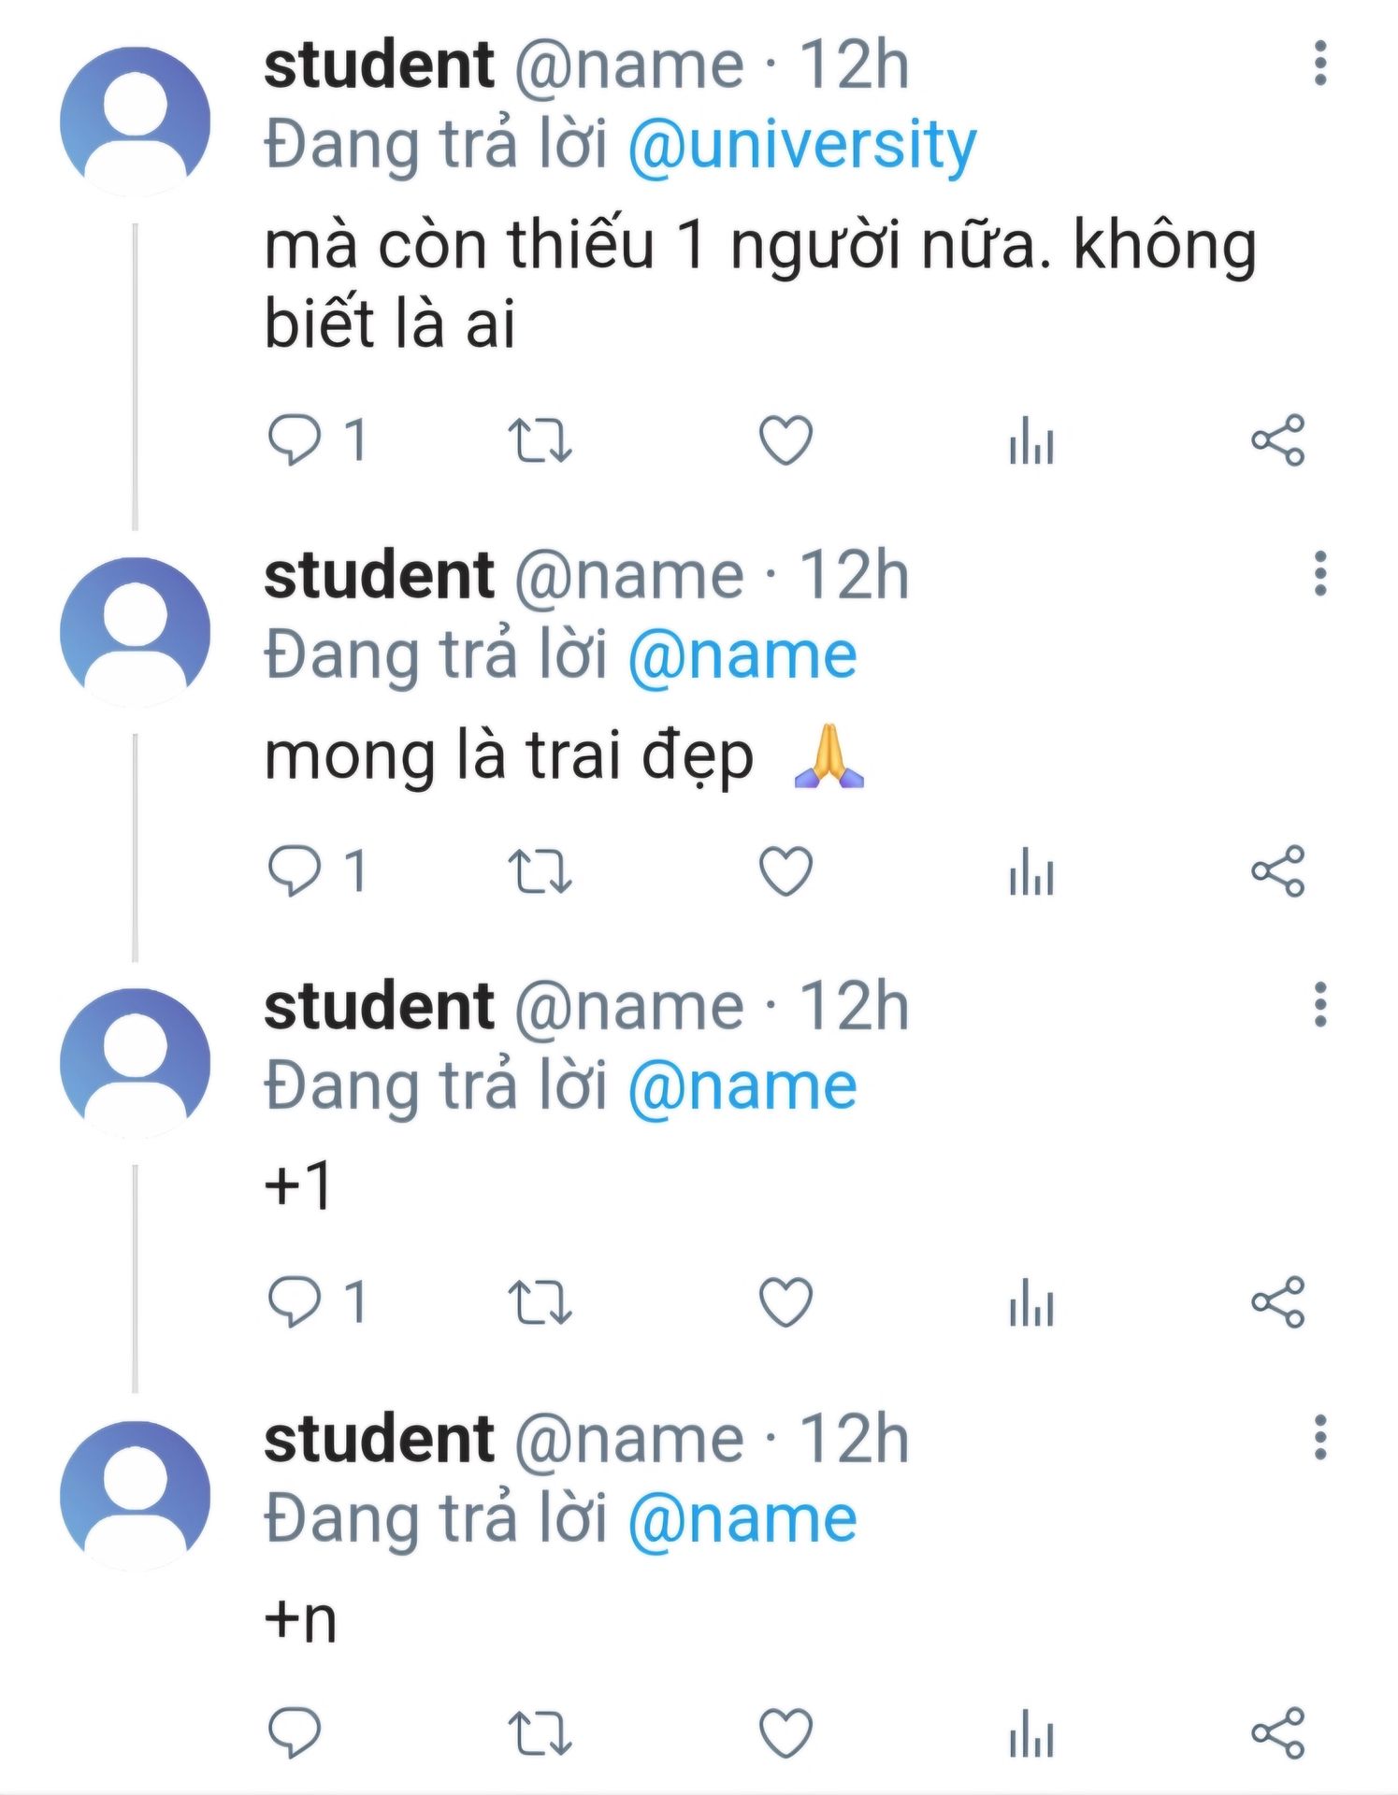Retweet the "mong là trai đẹp" tweet
The image size is (1398, 1795).
click(540, 871)
